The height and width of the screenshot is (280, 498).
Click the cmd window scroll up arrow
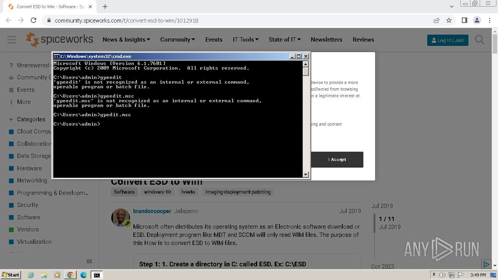click(306, 64)
